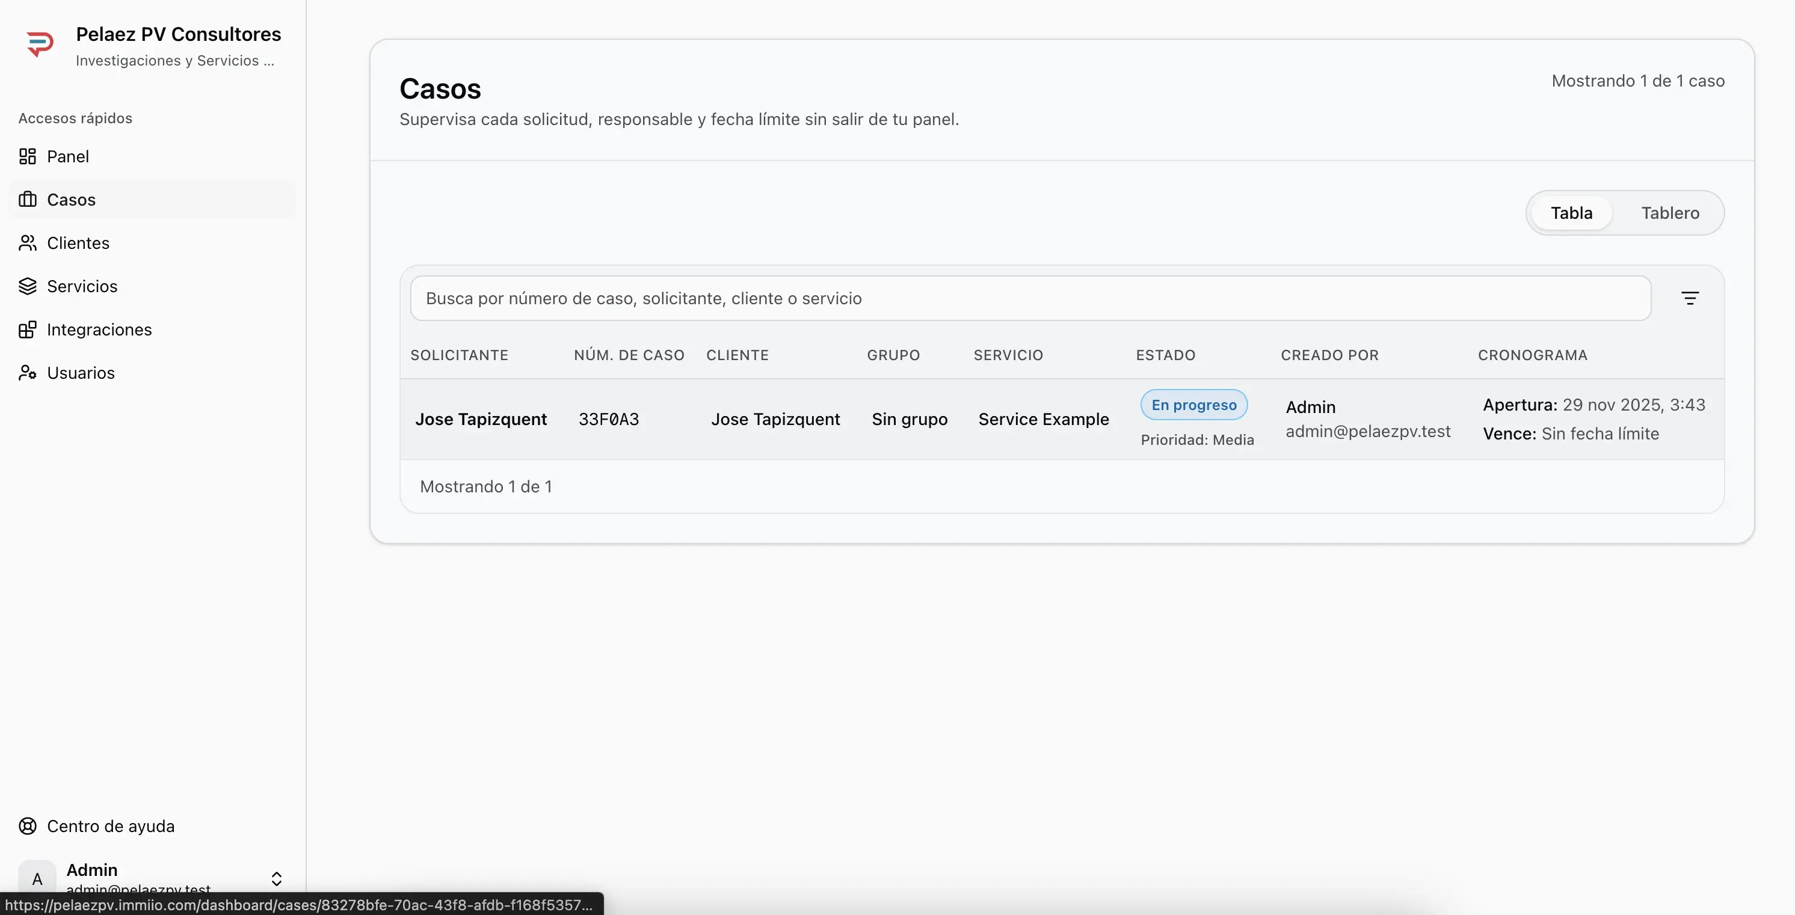This screenshot has width=1795, height=915.
Task: Expand the Admin account menu chevron
Action: pos(277,878)
